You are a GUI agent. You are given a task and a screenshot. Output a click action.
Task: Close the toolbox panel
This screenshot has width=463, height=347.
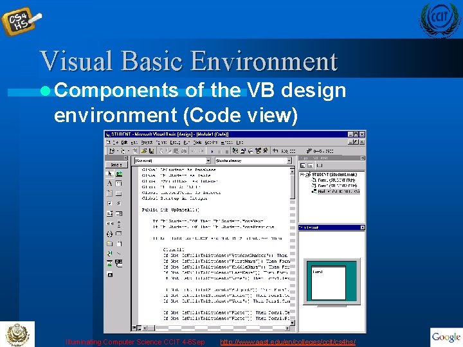(x=126, y=158)
